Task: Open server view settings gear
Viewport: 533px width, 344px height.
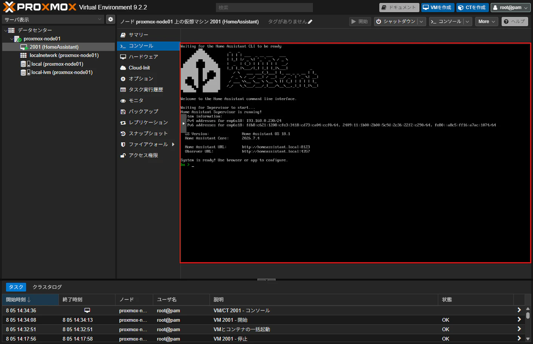Action: tap(110, 19)
